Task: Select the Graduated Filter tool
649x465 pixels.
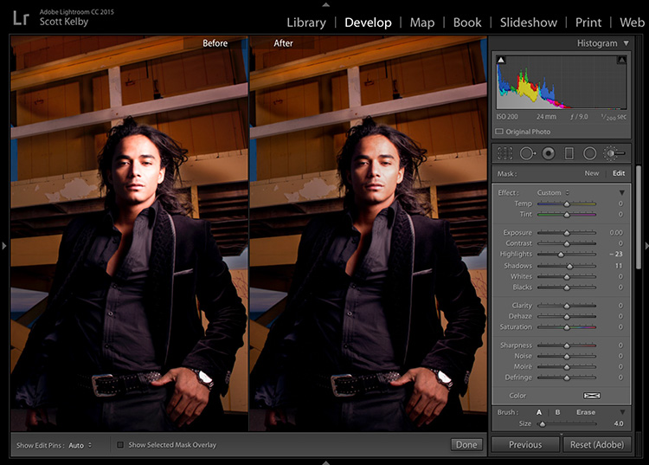Action: pyautogui.click(x=569, y=153)
